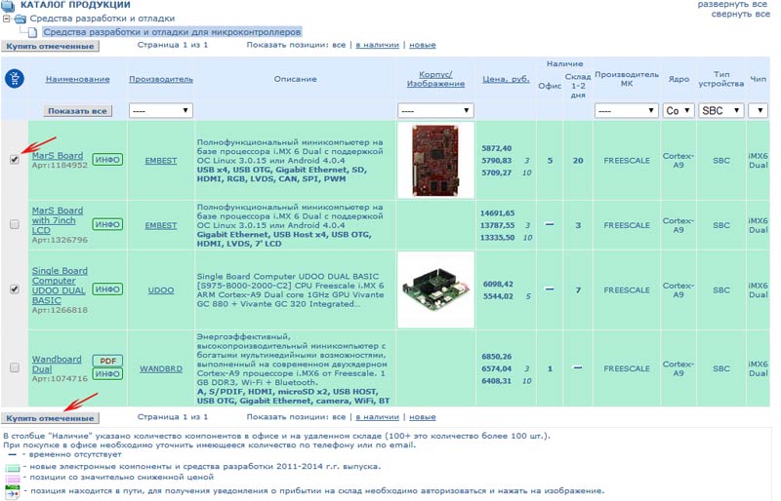Click ИНФО badge for MarS Board with 7inch LCD
Screen dimensions: 781x501
[x=107, y=225]
